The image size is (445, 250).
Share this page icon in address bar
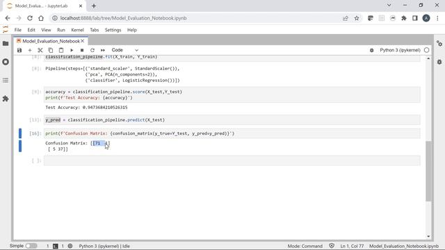coord(346,18)
